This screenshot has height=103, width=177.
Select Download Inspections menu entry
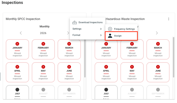(87, 22)
